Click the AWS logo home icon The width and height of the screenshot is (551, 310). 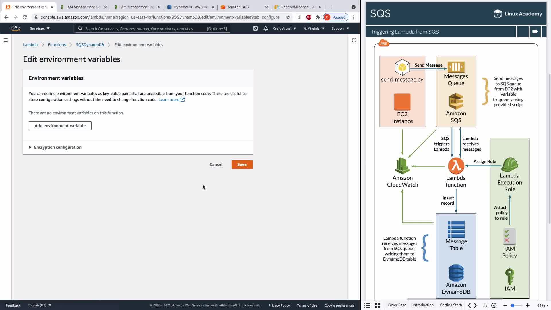coord(15,28)
